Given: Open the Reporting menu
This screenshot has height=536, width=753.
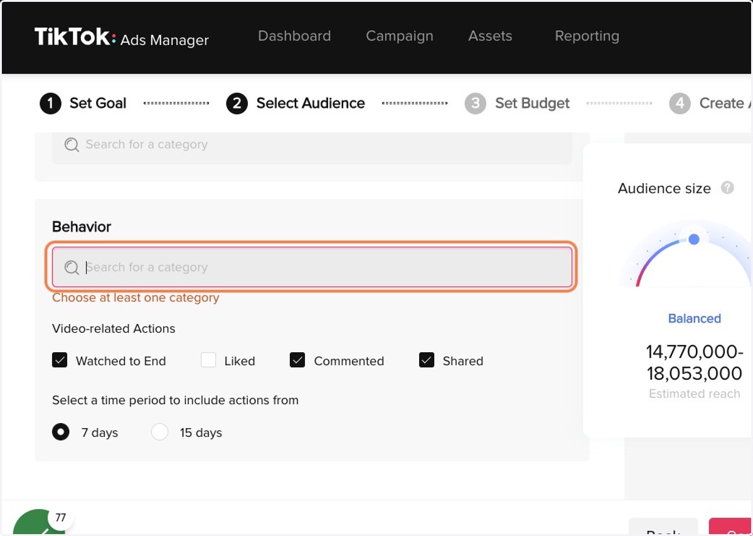Looking at the screenshot, I should tap(587, 36).
